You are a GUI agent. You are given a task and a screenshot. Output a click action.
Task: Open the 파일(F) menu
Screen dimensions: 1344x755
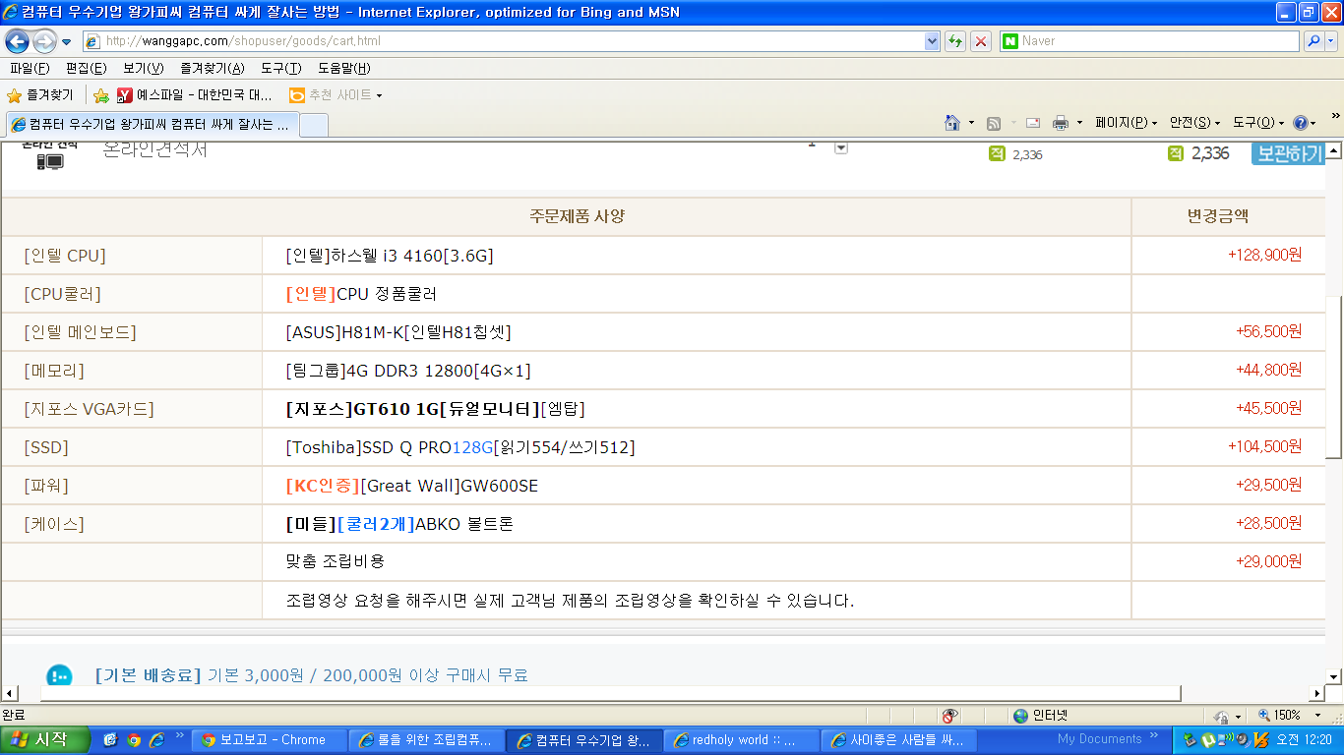pyautogui.click(x=30, y=68)
